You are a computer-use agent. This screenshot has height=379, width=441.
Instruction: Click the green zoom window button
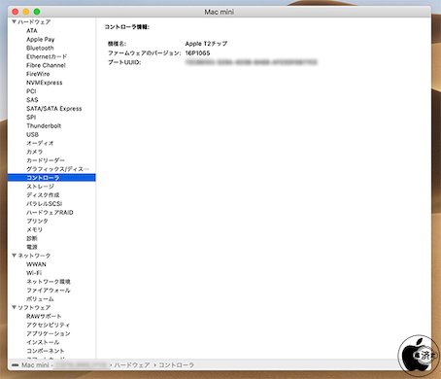tap(37, 12)
